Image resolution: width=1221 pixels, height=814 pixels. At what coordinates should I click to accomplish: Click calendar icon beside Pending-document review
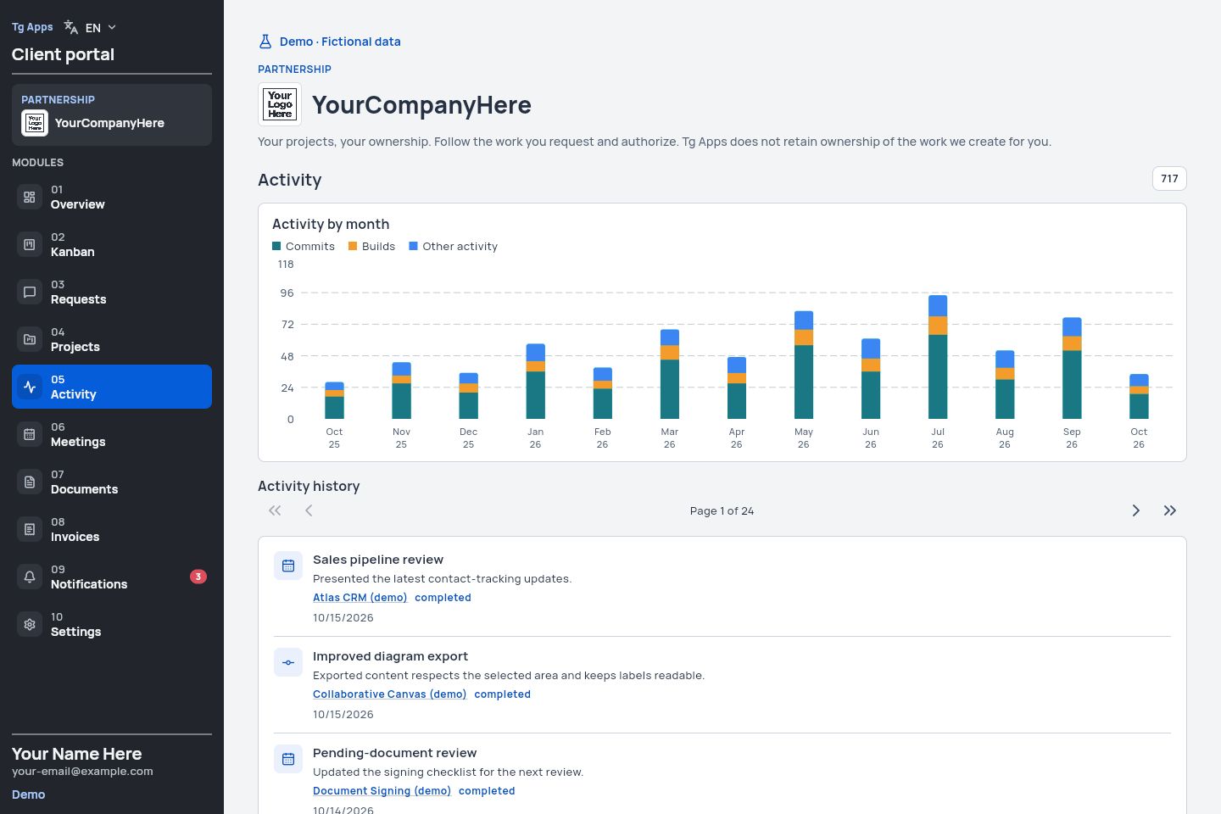(288, 759)
